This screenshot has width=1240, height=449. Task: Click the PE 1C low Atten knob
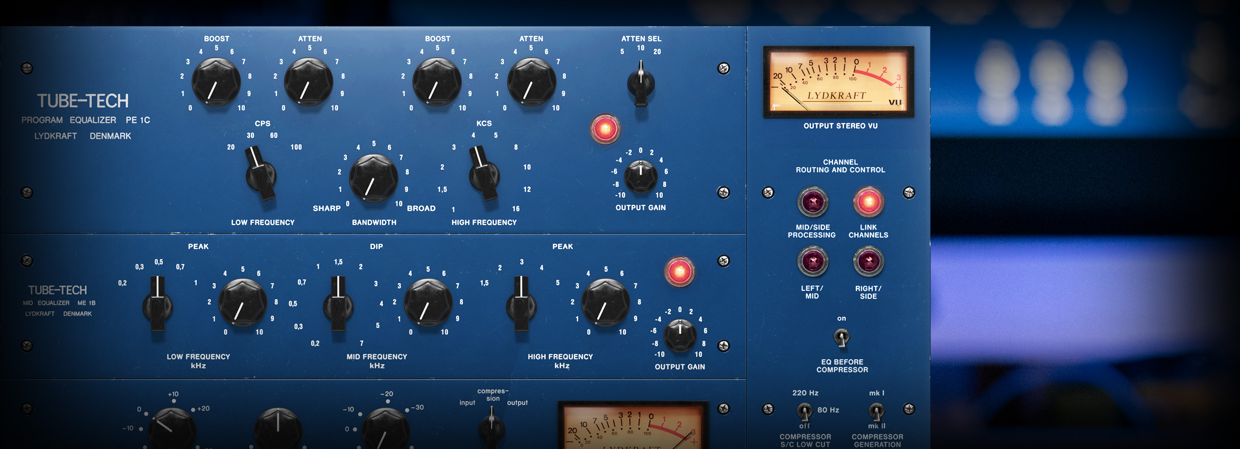click(309, 82)
